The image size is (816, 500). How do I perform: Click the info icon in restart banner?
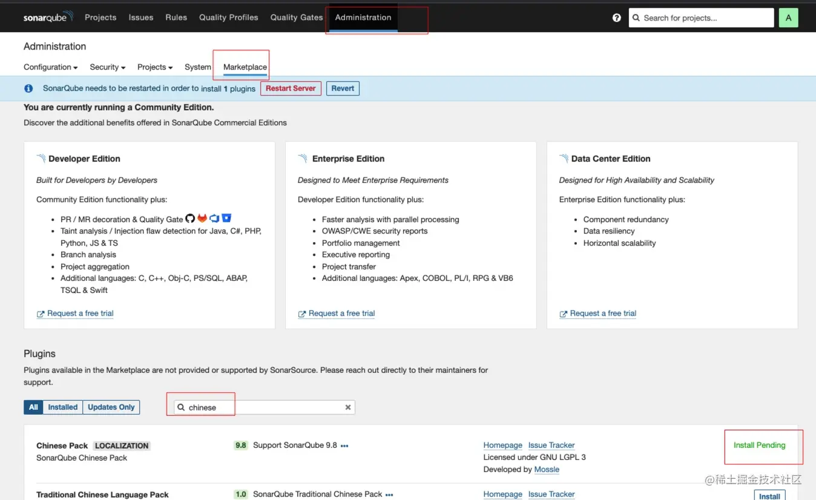tap(28, 88)
